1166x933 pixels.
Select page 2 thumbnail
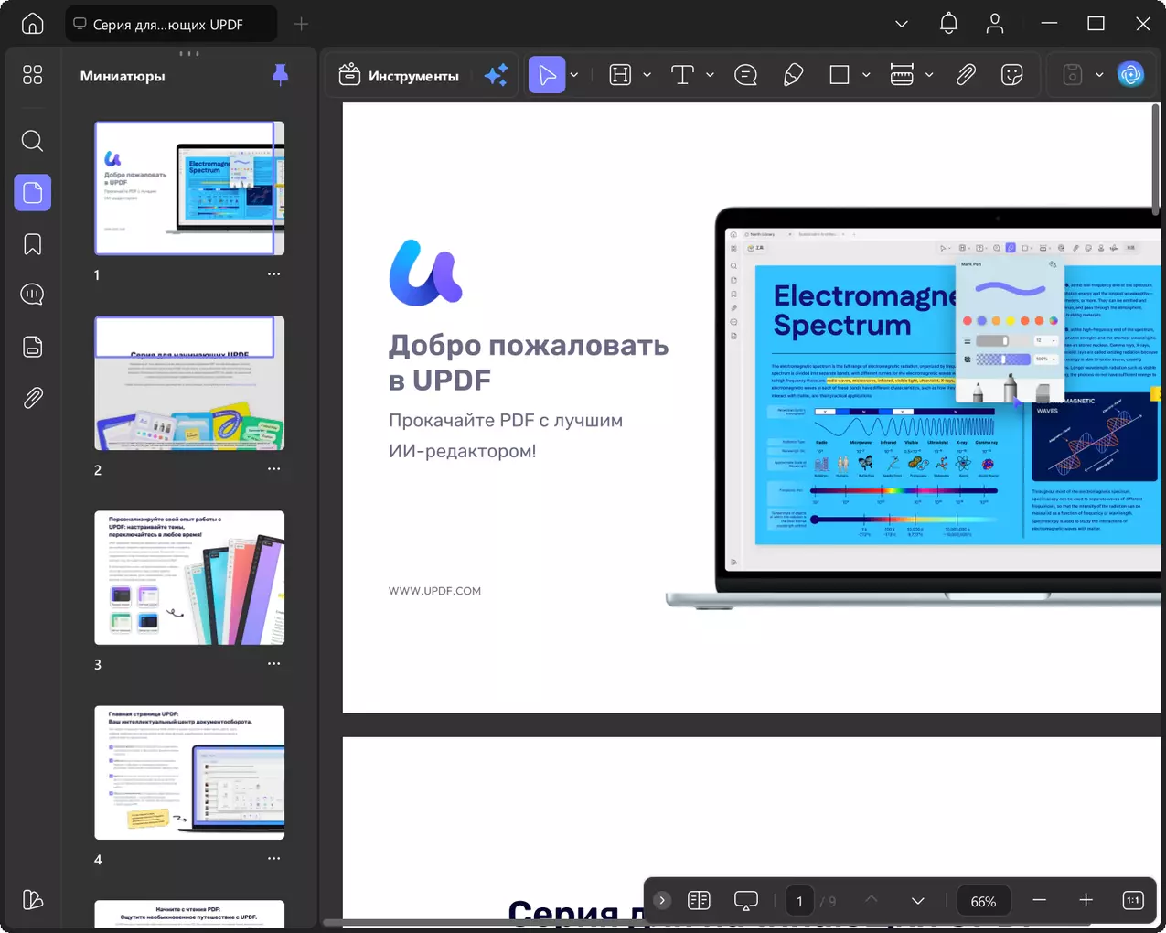[189, 383]
